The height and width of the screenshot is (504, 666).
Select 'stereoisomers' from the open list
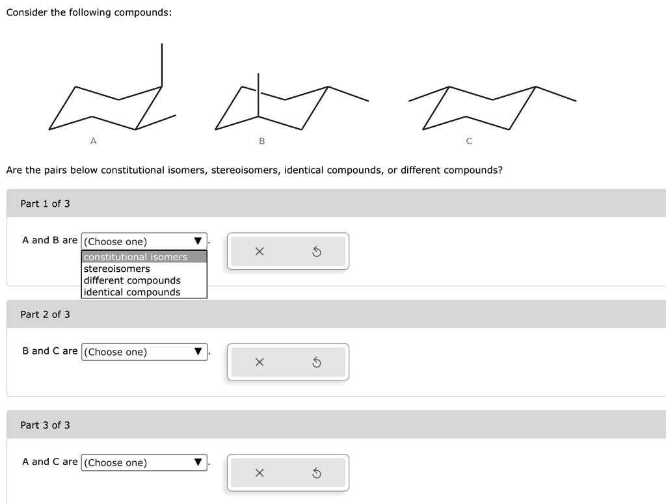(x=117, y=268)
